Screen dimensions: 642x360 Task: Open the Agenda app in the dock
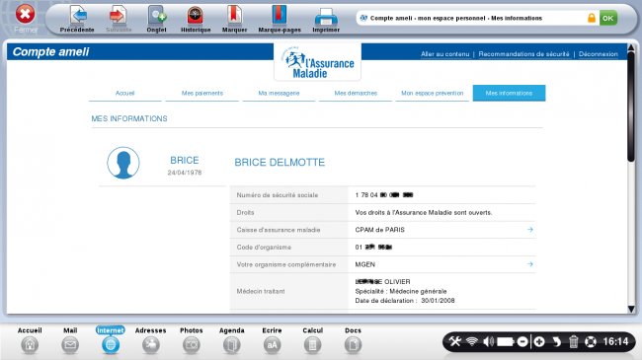coord(232,340)
